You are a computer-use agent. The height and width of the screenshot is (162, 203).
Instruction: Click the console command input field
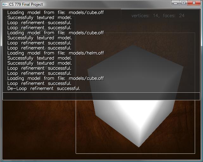click(x=101, y=97)
